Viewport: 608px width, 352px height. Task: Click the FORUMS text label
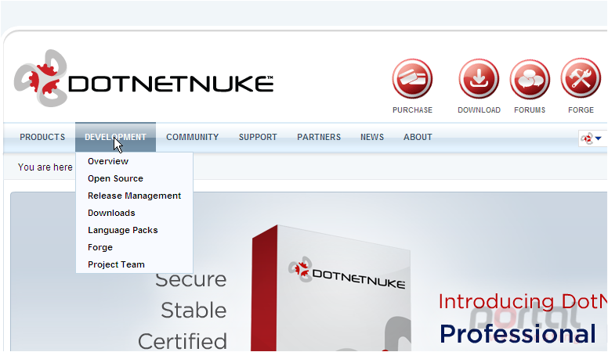point(530,110)
